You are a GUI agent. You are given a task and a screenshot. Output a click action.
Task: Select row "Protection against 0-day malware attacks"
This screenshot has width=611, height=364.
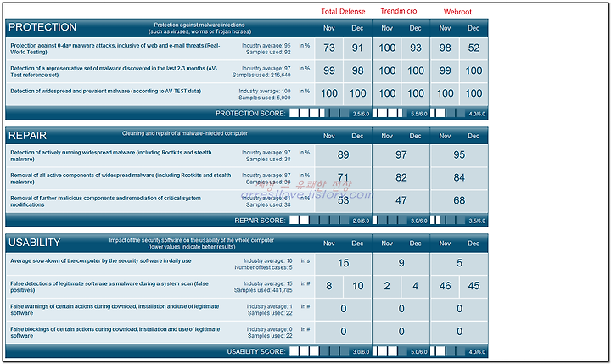coord(247,48)
